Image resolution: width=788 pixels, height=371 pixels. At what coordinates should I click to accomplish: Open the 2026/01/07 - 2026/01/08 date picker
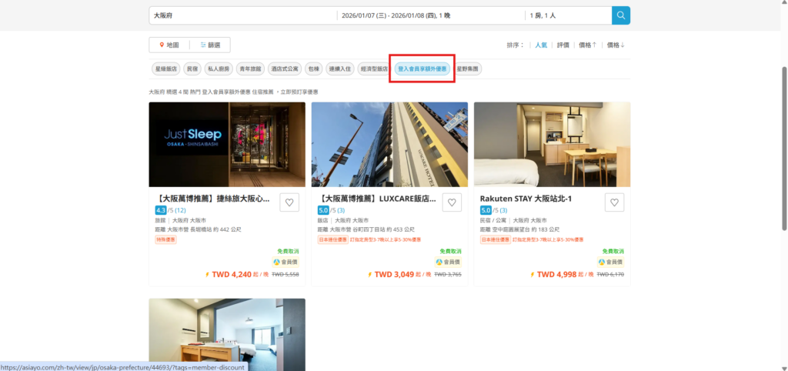430,15
